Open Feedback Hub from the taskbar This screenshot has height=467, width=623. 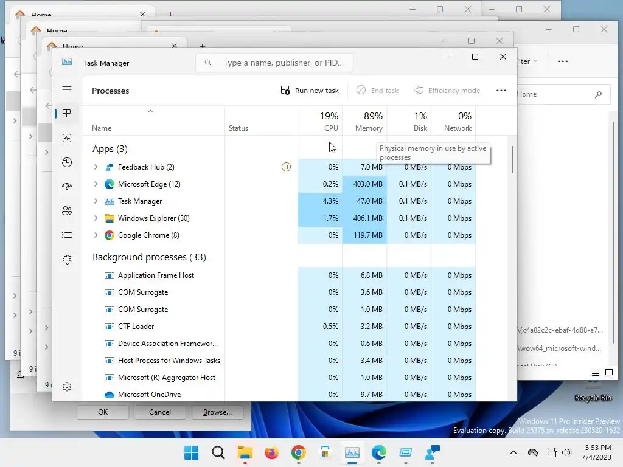pos(433,452)
